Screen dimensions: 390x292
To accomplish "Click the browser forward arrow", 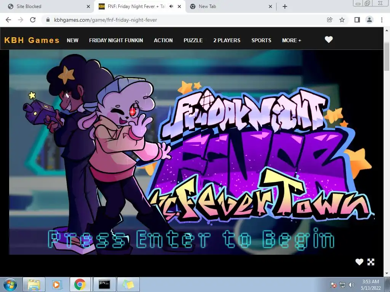I will [x=21, y=20].
